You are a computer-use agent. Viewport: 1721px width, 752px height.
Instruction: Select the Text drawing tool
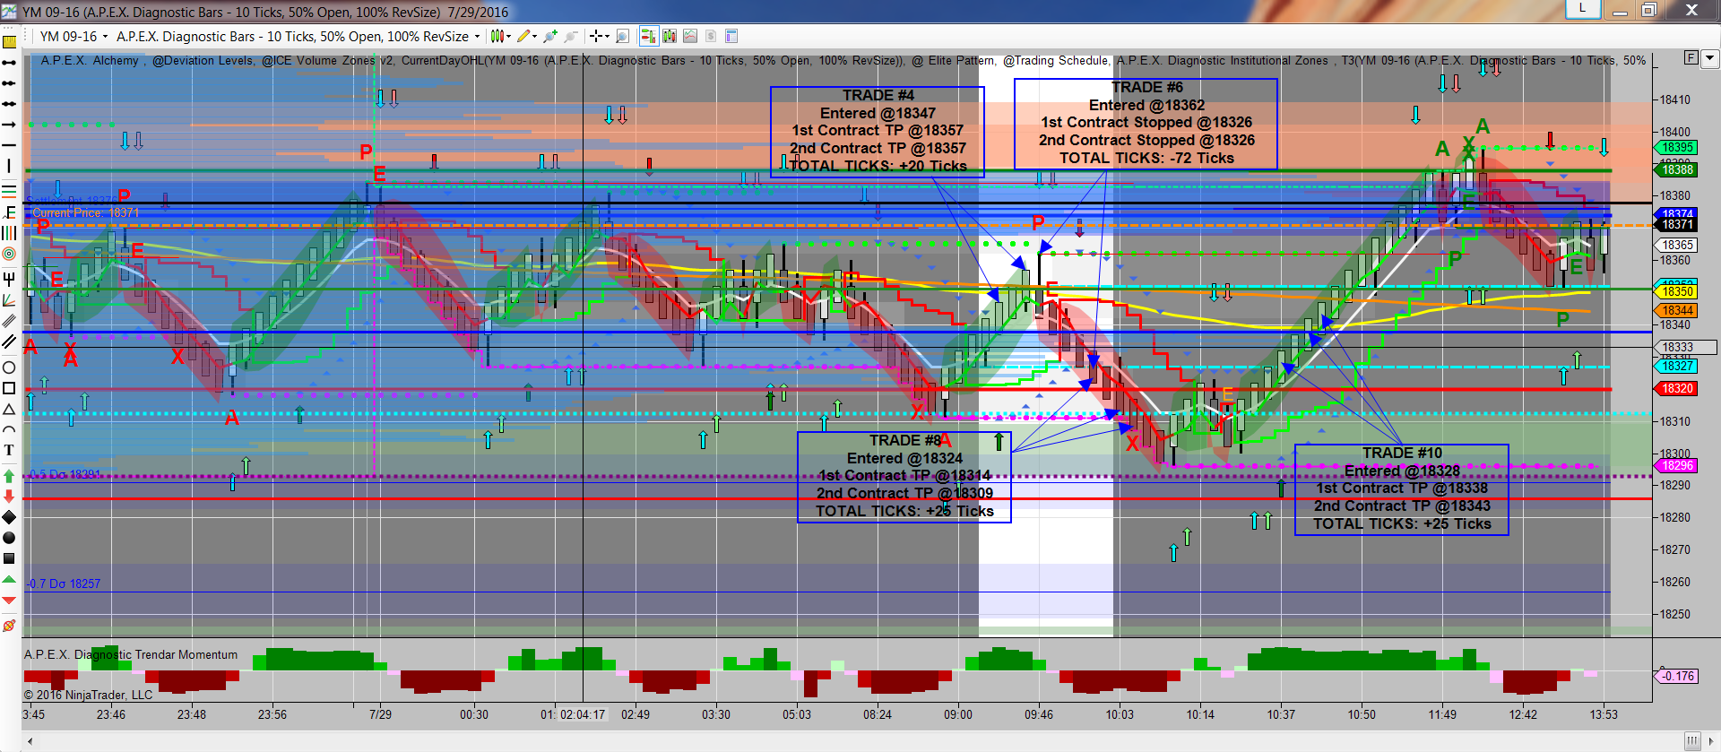coord(9,450)
